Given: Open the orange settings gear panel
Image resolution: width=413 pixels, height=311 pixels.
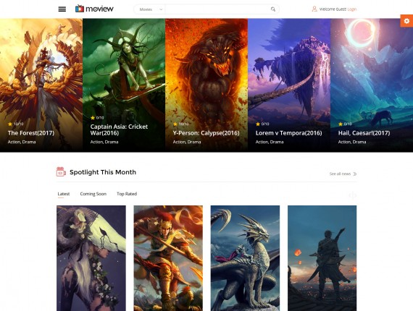Looking at the screenshot, I should [x=406, y=21].
